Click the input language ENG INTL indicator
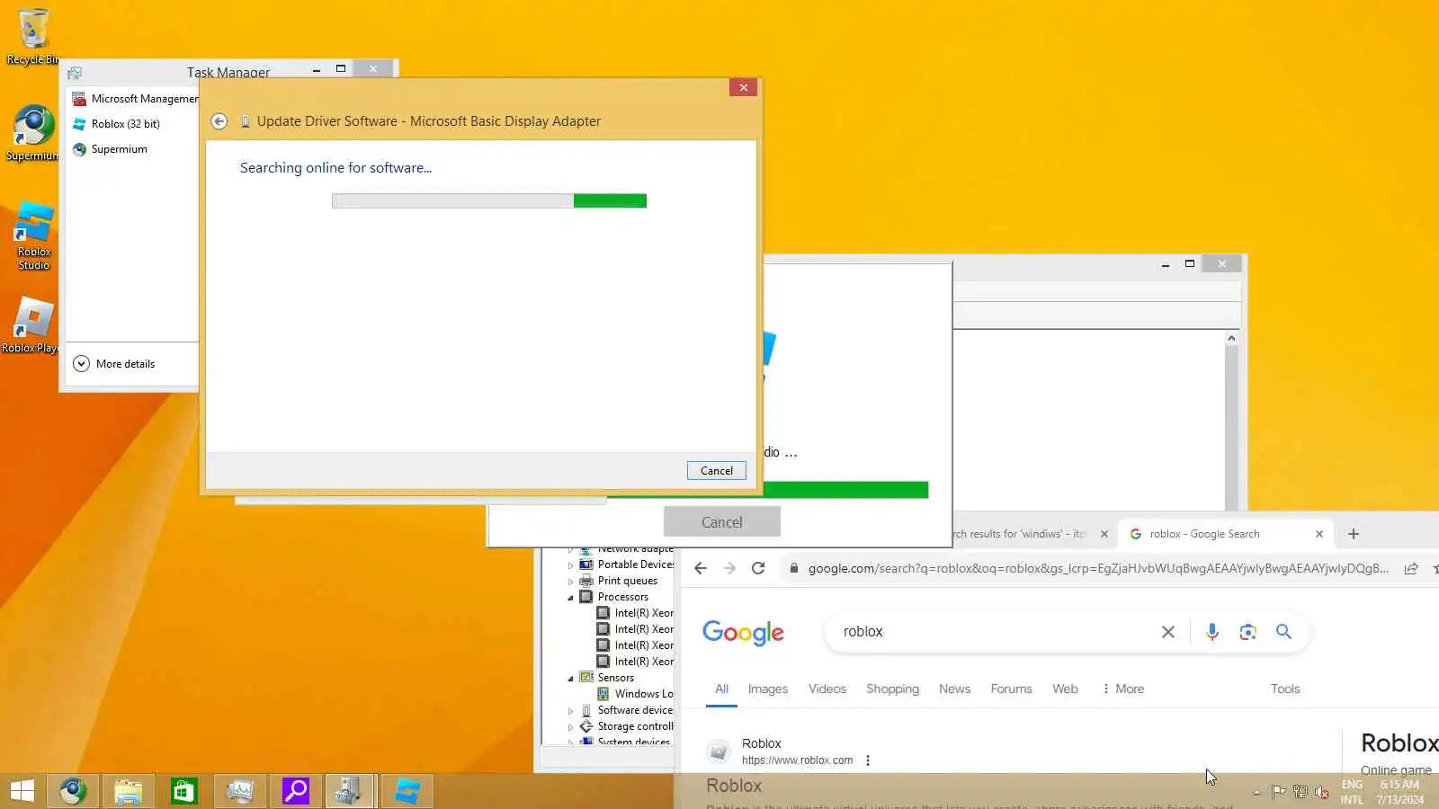This screenshot has height=809, width=1439. point(1352,792)
